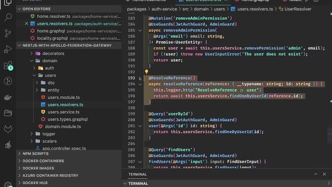Open the Search view in activity bar
The width and height of the screenshot is (332, 187).
pyautogui.click(x=8, y=17)
